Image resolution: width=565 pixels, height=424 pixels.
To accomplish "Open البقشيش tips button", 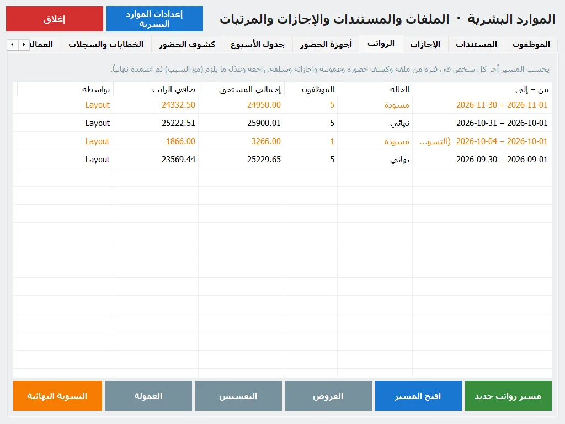I will (x=238, y=396).
